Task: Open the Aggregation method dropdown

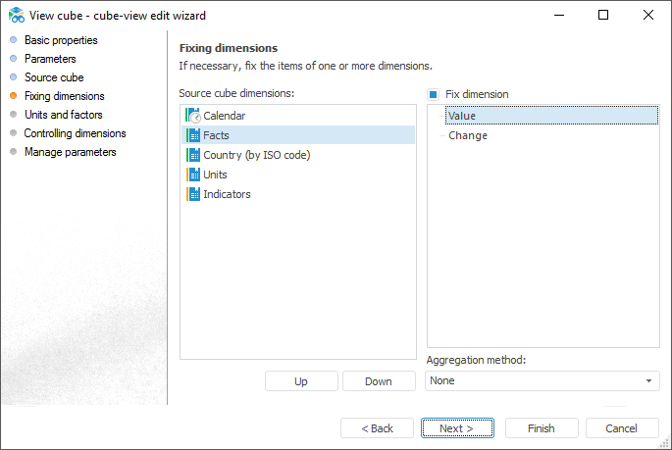Action: pos(542,380)
